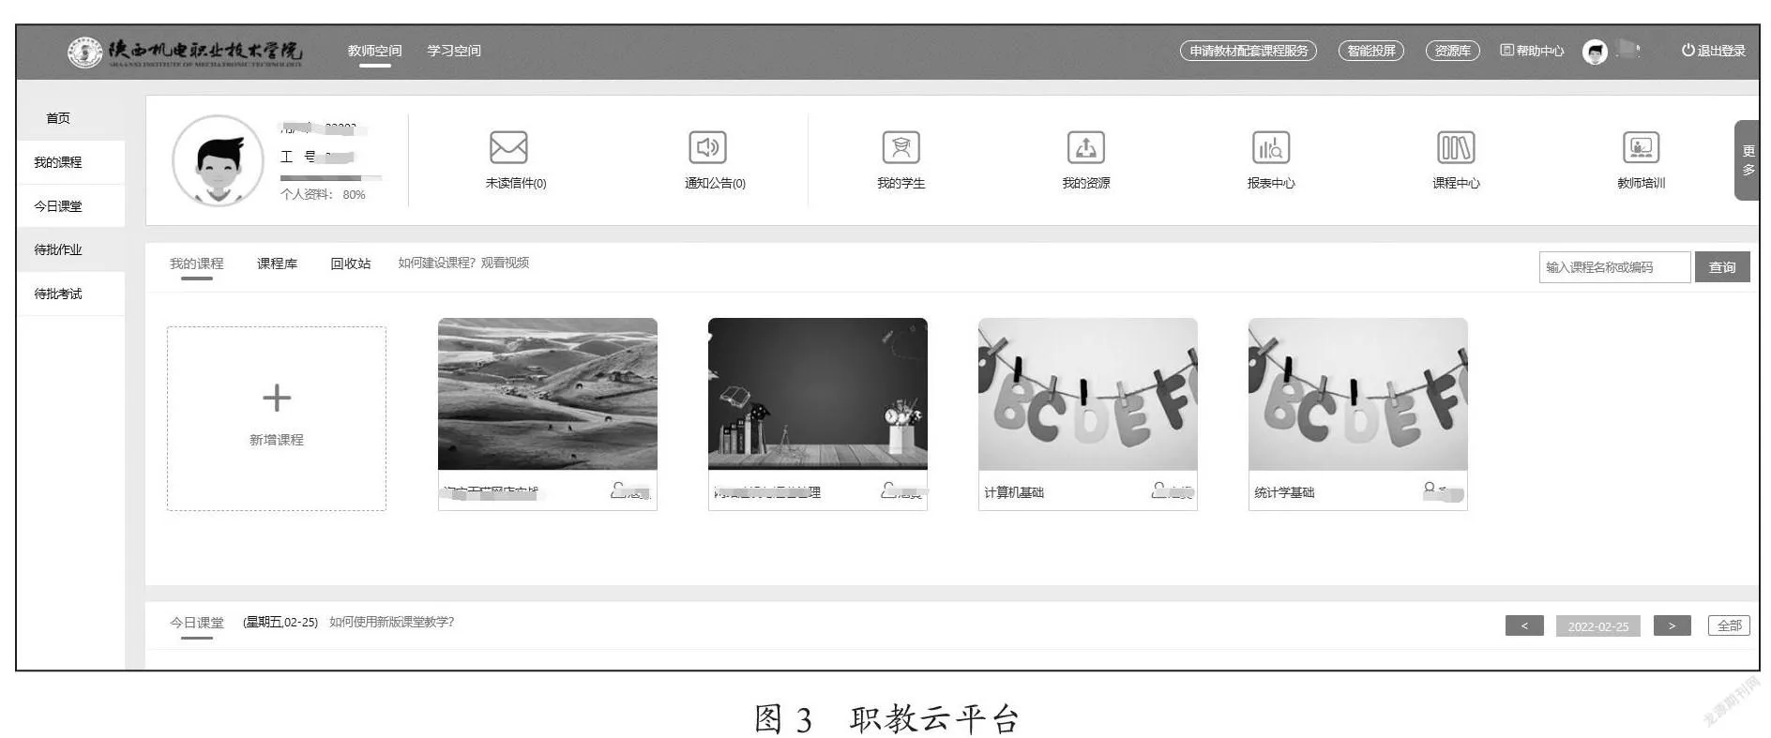Screen dimensions: 1771x738
Task: Expand the 更多 side panel
Action: [x=1748, y=160]
